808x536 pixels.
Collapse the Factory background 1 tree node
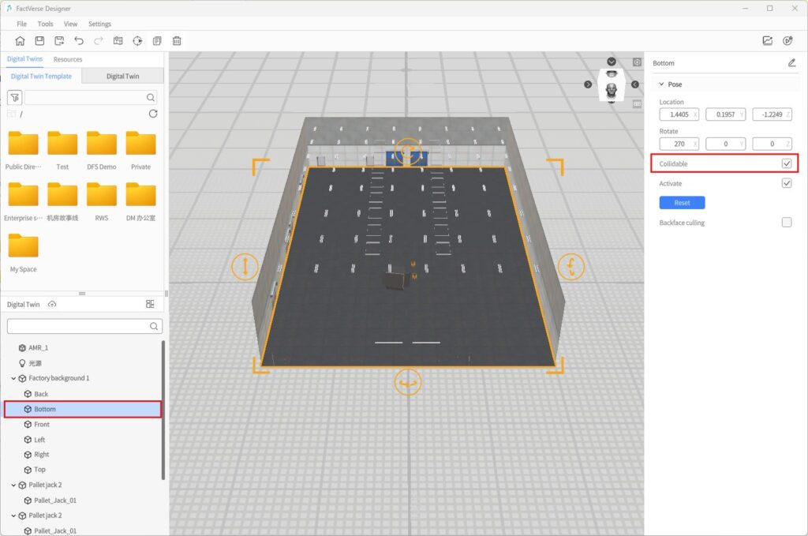click(x=13, y=378)
